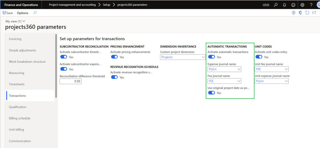Open in Office using the Office icon
The height and width of the screenshot is (148, 320).
(300, 13)
